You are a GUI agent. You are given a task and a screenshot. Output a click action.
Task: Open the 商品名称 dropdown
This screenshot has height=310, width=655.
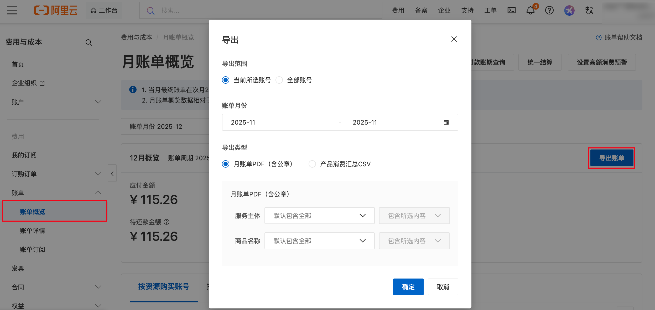point(319,241)
